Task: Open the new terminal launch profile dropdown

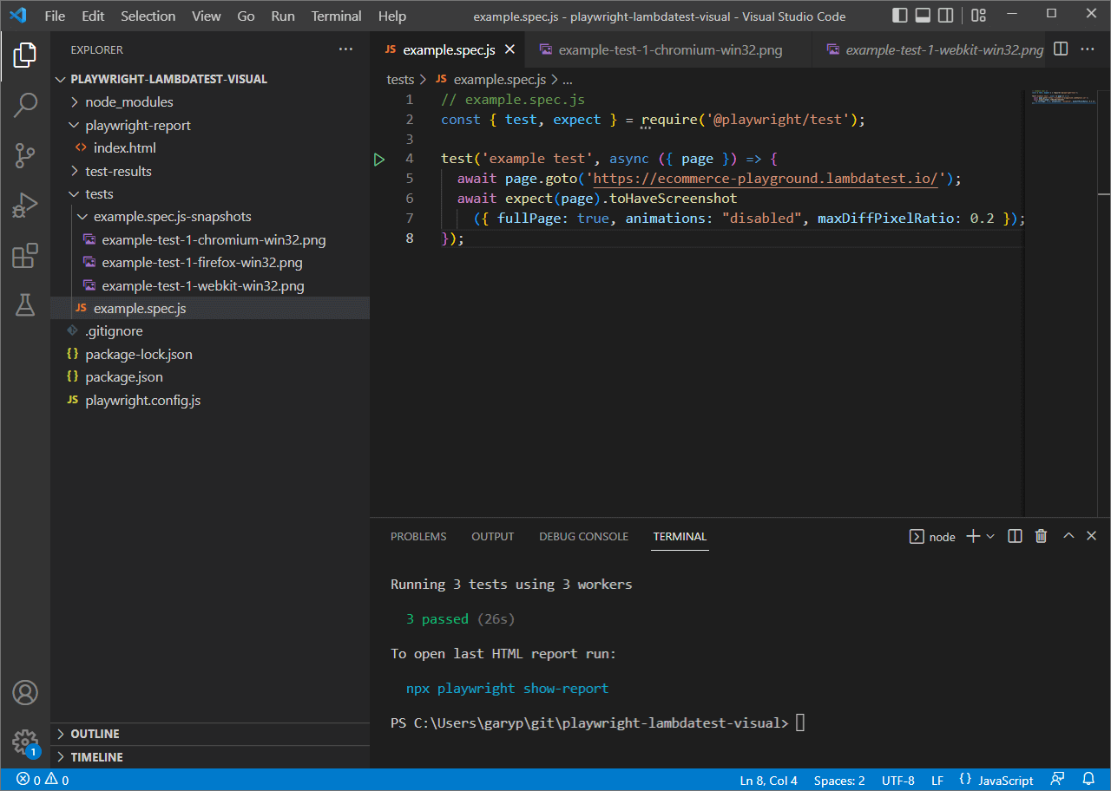Action: click(990, 536)
